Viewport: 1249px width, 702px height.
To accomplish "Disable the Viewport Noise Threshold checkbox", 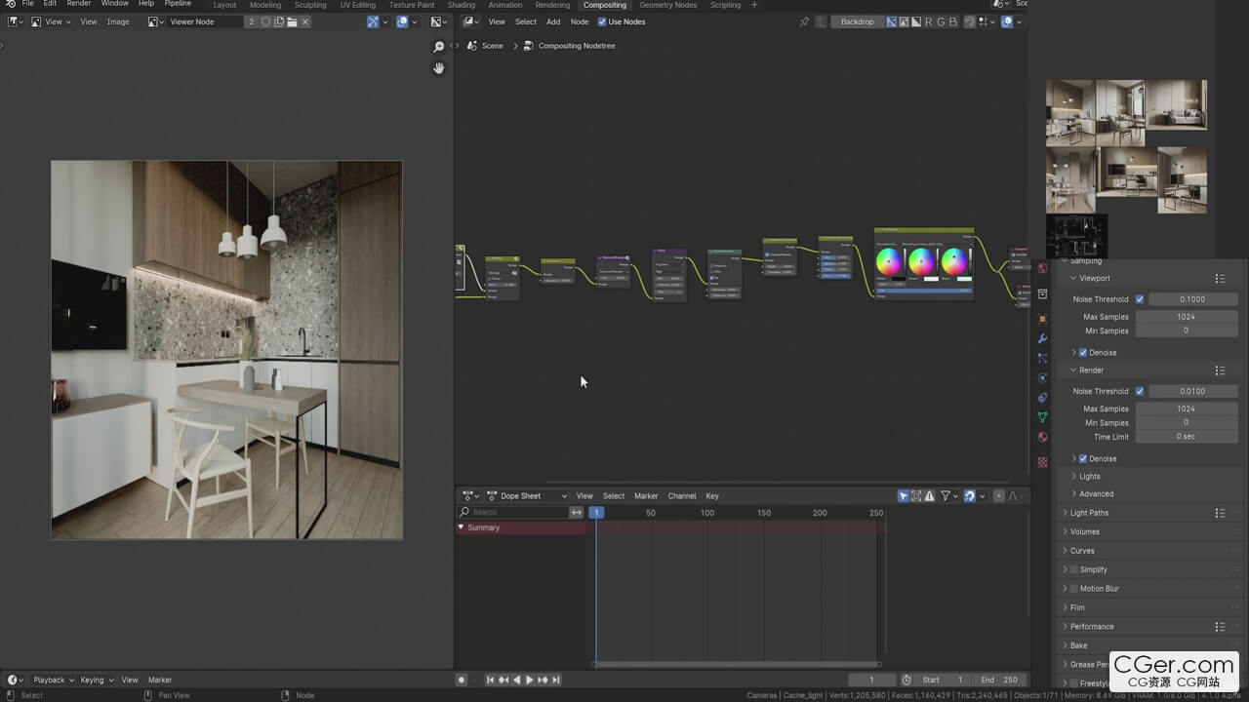I will coord(1139,299).
